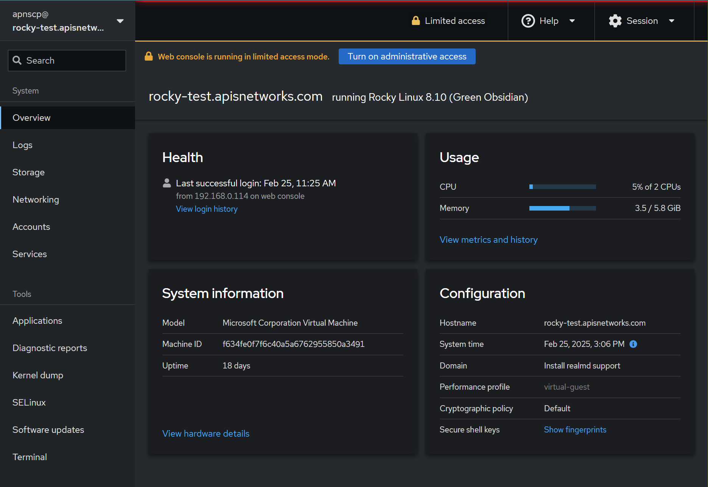Click the lock icon beside Limited access
The image size is (708, 487).
(x=415, y=21)
